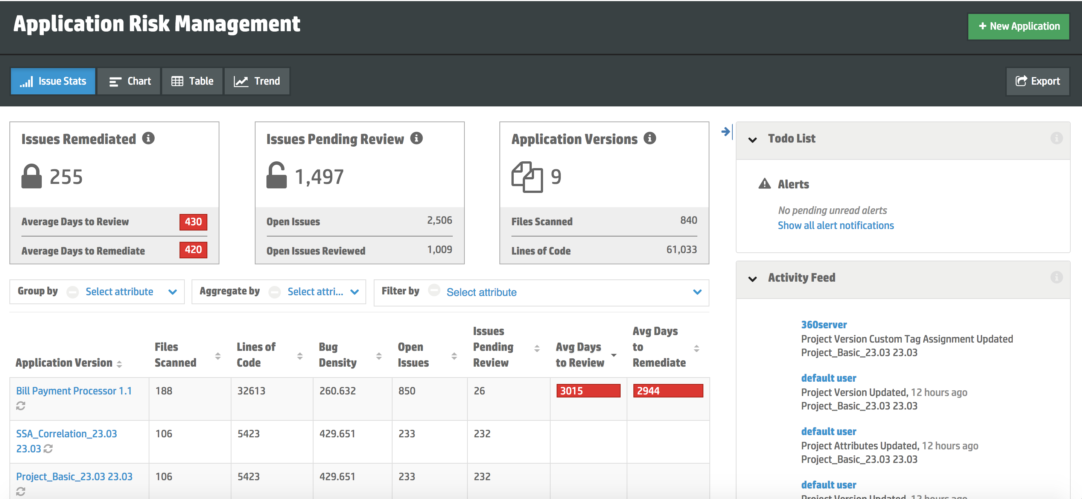Click the New Application button

pyautogui.click(x=1018, y=26)
